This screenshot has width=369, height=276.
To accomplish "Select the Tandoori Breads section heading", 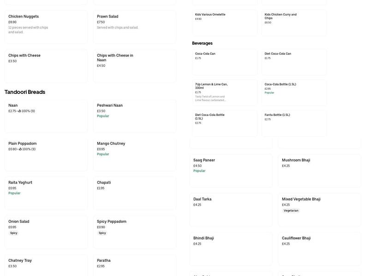I will 25,92.
